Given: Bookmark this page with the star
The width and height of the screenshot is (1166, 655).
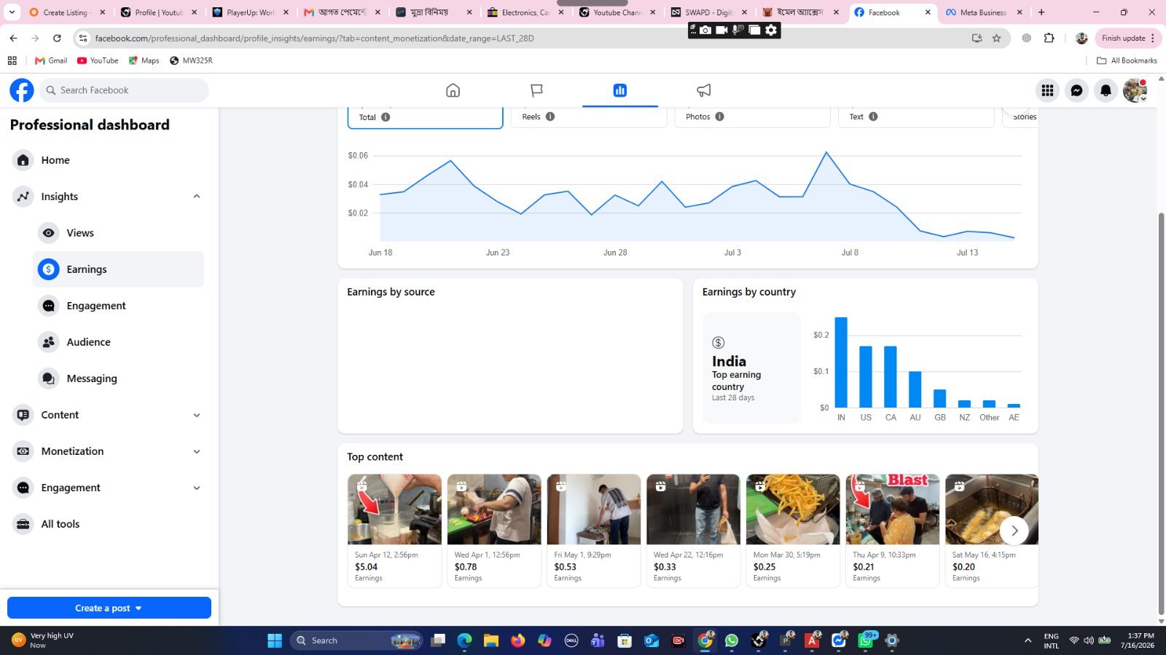Looking at the screenshot, I should pyautogui.click(x=996, y=38).
